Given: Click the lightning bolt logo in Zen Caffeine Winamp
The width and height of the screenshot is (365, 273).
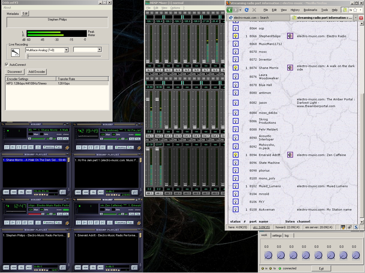Looking at the screenshot, I should [x=139, y=223].
